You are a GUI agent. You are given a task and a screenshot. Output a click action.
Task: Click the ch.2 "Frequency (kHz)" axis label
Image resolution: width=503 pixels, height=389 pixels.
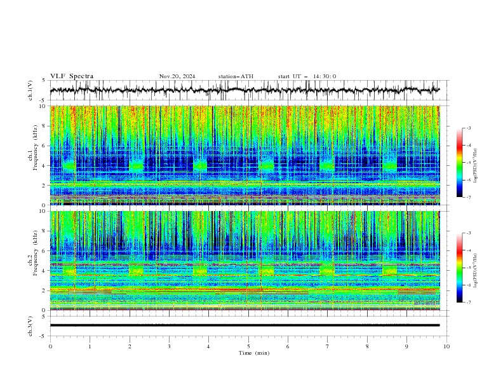click(36, 253)
